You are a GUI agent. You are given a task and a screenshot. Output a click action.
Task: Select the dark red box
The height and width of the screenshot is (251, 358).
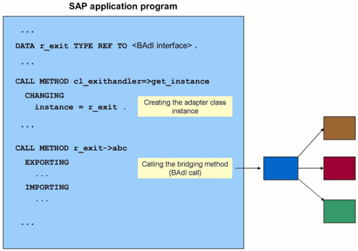click(x=339, y=168)
